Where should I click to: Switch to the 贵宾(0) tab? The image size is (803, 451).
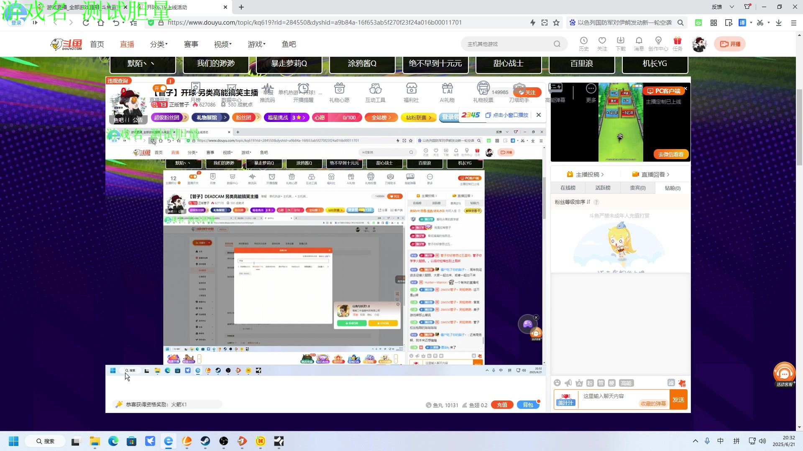(638, 188)
